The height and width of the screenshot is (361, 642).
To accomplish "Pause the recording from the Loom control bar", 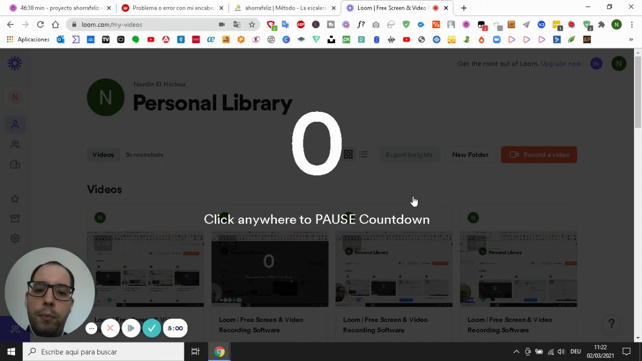I will pos(130,328).
